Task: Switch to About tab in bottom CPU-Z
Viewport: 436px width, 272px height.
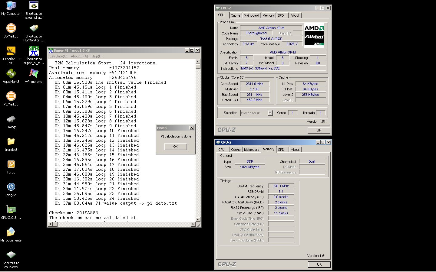Action: pyautogui.click(x=295, y=150)
